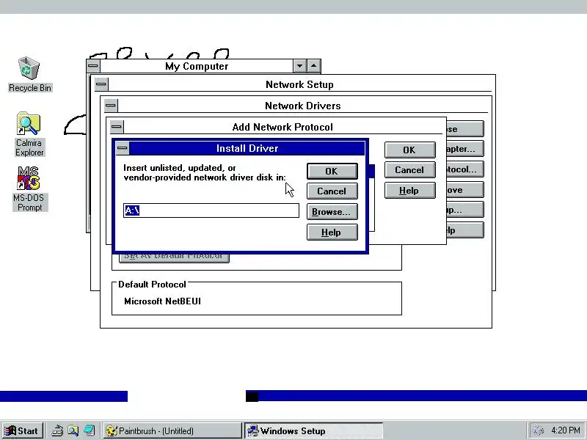Click the Microsoft NetBEUI default protocol text

point(162,301)
